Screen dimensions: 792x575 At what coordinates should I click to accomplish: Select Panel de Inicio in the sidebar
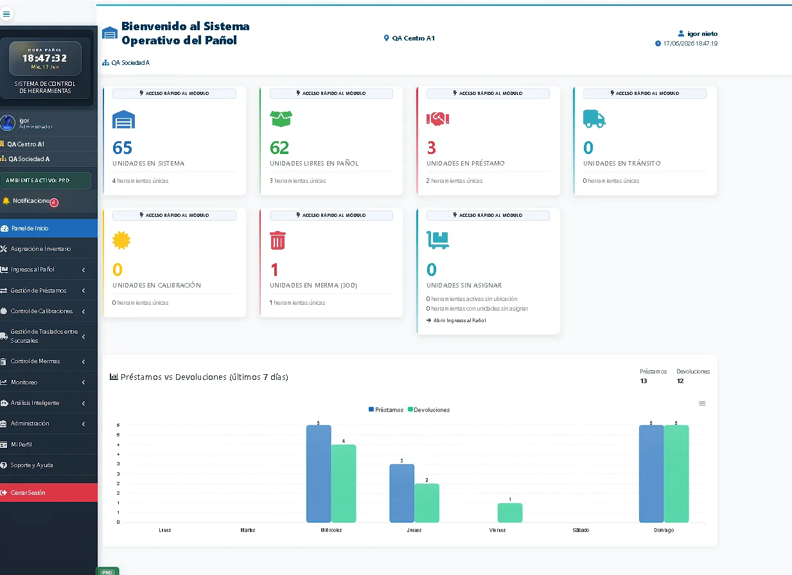49,228
